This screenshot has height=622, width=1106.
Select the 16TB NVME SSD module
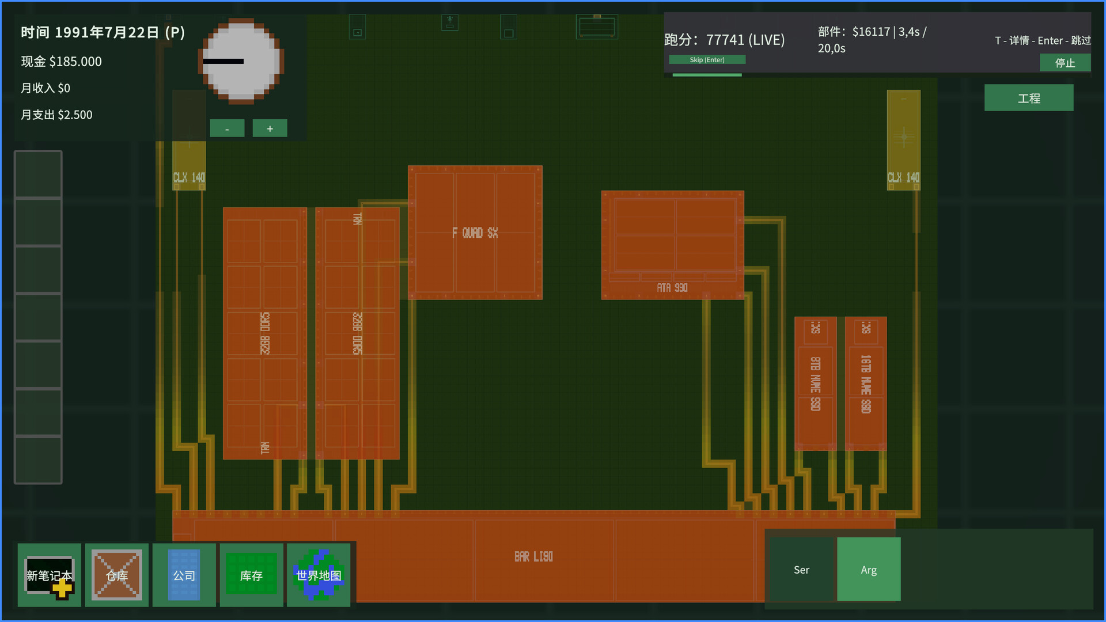tap(866, 384)
